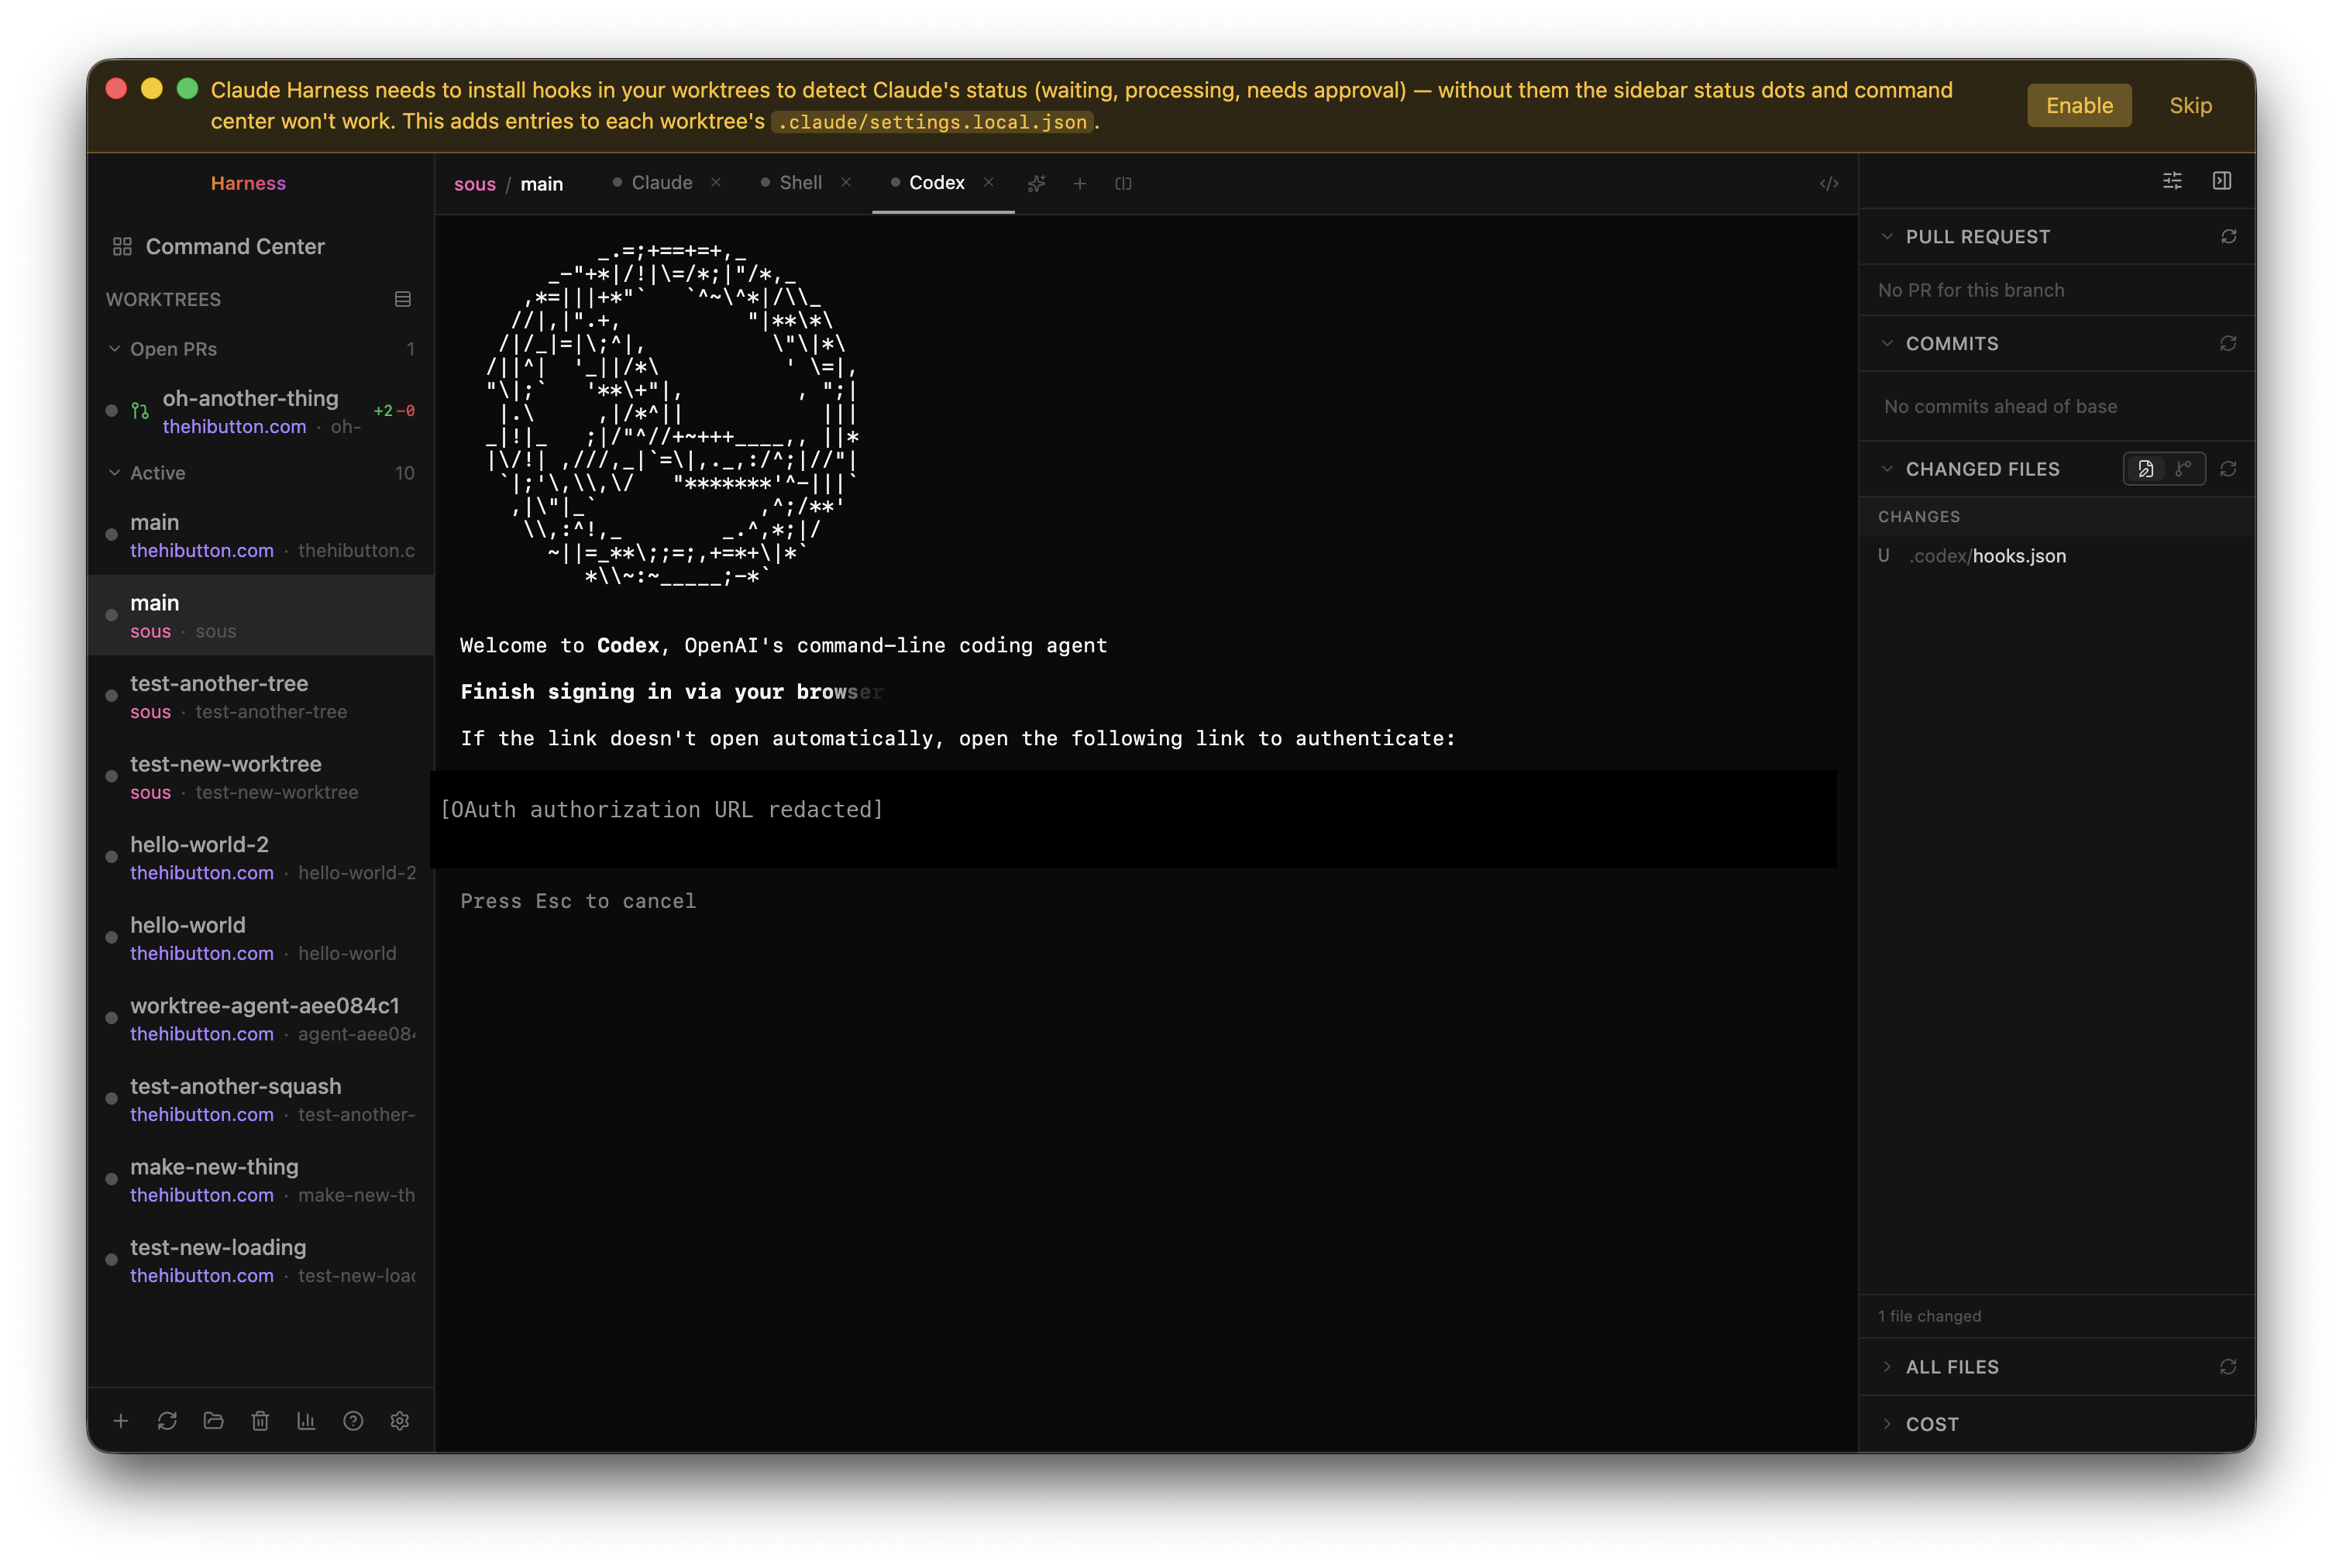This screenshot has width=2343, height=1568.
Task: Close the Codex tab
Action: [988, 182]
